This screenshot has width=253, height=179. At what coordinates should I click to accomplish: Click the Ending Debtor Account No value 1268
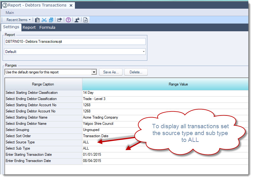pyautogui.click(x=165, y=111)
